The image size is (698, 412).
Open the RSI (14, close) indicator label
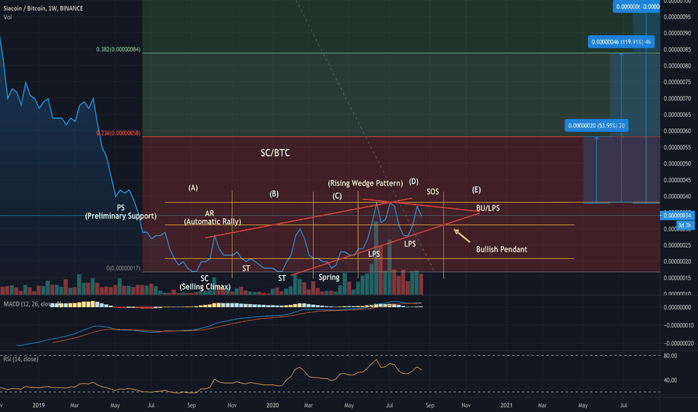pos(21,359)
